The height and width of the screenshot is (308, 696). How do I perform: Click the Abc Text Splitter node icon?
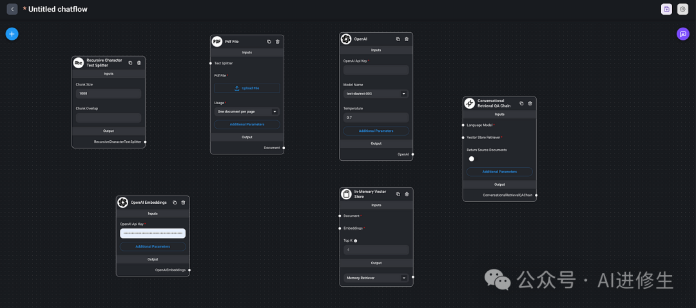[79, 63]
